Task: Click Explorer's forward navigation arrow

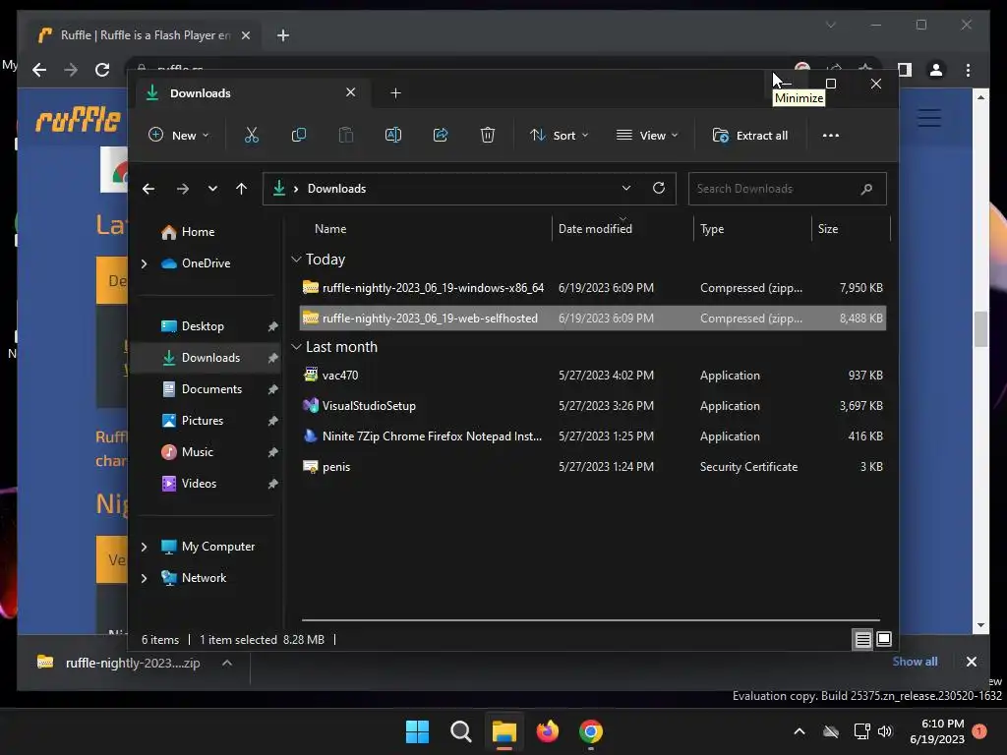Action: tap(183, 189)
